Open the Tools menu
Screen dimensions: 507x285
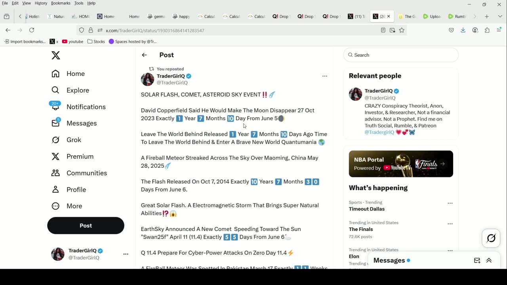[79, 3]
